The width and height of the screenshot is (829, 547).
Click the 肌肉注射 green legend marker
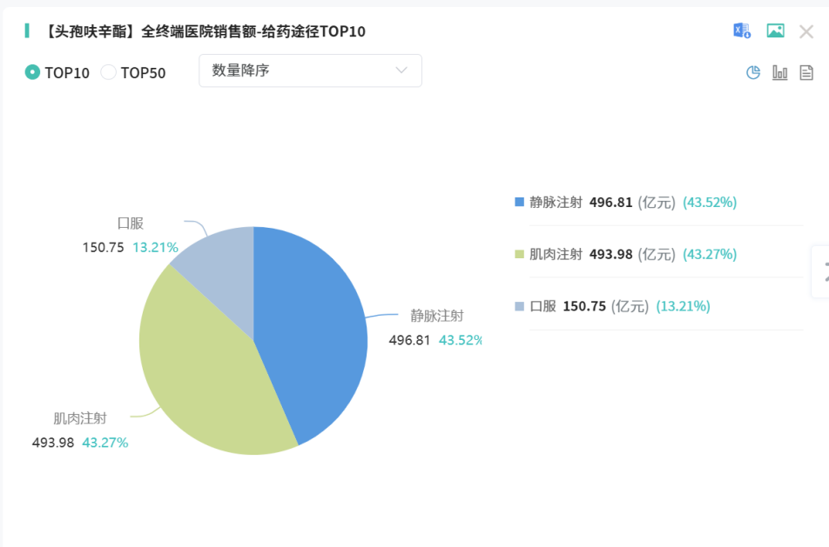pyautogui.click(x=518, y=254)
